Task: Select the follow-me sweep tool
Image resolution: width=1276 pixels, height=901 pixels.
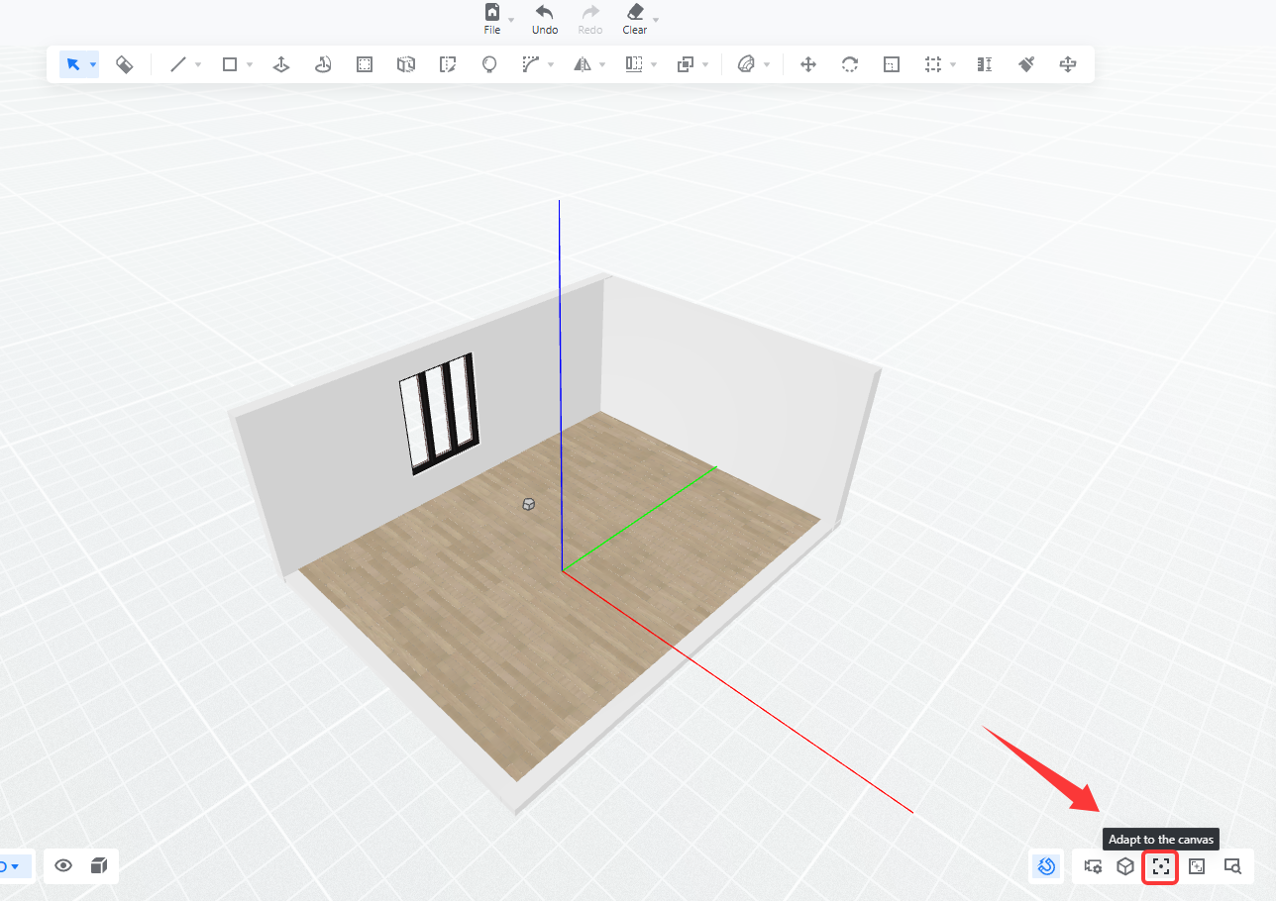Action: pos(323,64)
